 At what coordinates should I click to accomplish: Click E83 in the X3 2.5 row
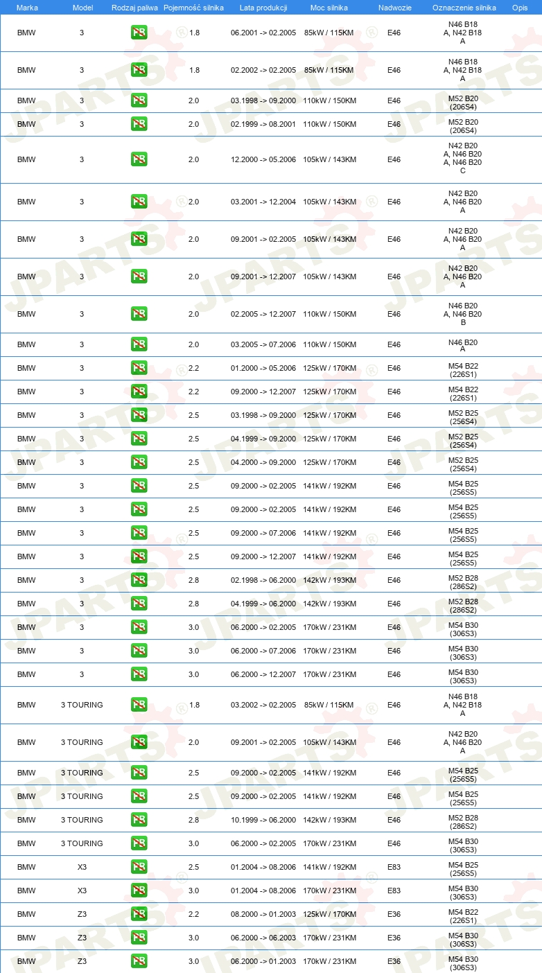click(x=394, y=867)
